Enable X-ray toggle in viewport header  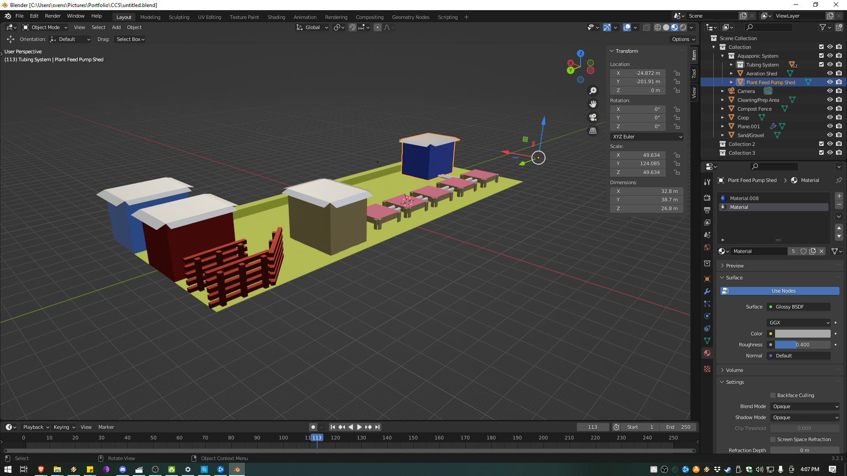point(647,27)
